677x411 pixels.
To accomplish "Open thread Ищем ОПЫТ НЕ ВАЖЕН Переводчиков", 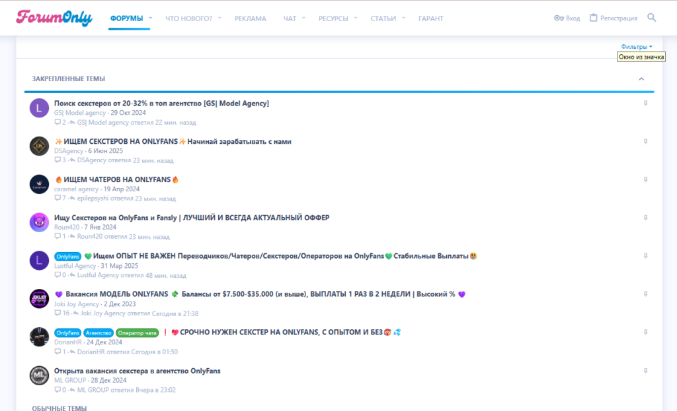I will [280, 256].
